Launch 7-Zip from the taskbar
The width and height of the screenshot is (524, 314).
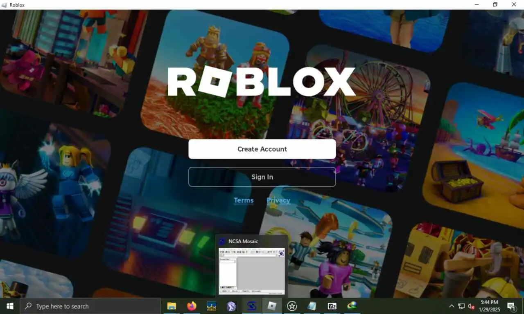(x=332, y=306)
